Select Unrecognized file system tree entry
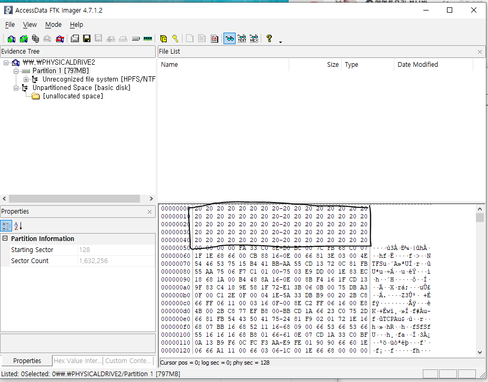The height and width of the screenshot is (382, 488). point(99,79)
